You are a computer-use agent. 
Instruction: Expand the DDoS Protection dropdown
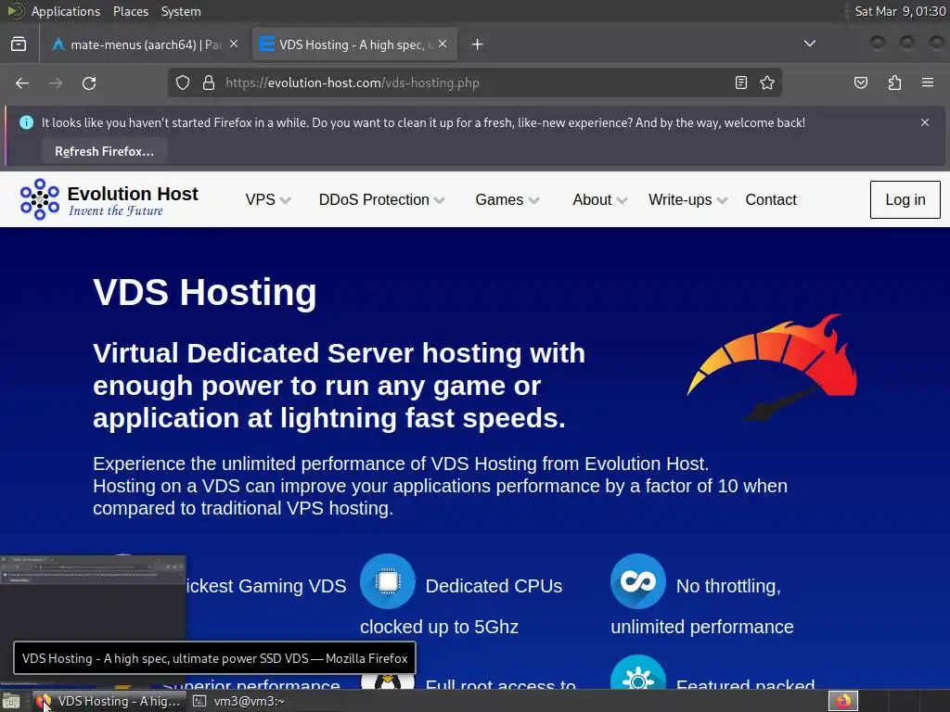pyautogui.click(x=381, y=200)
